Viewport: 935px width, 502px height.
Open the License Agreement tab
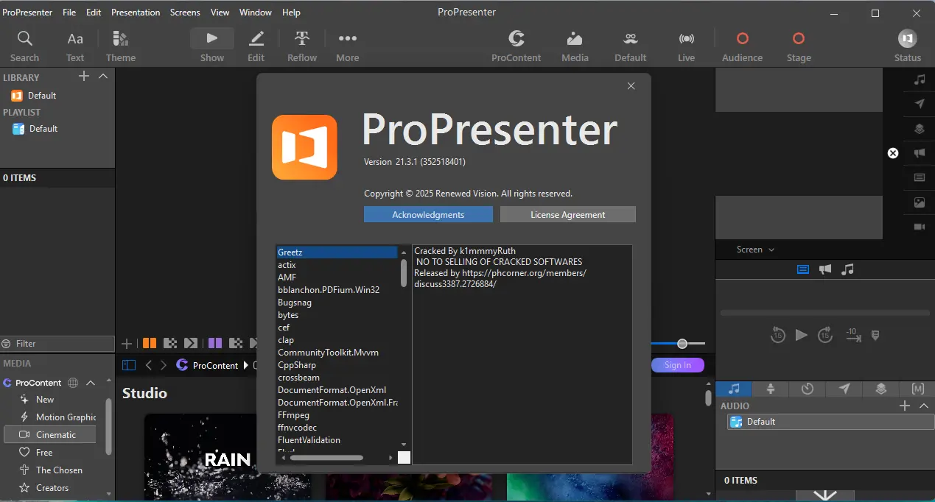(x=568, y=214)
